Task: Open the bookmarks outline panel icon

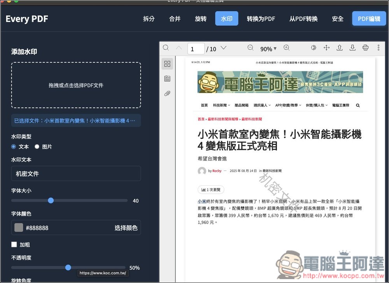Action: [167, 79]
